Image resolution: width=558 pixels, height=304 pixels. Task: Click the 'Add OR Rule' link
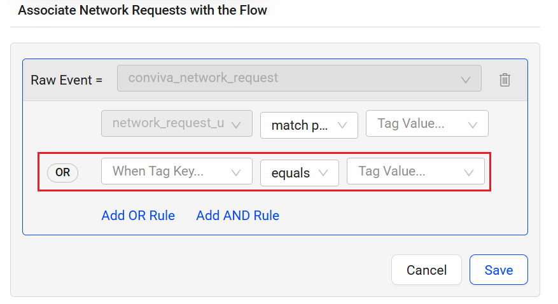(138, 216)
